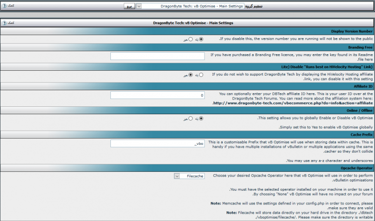This screenshot has width=375, height=221.
Task: Select Yes for Disable HiVelocity Hosting Link
Action: (201, 75)
